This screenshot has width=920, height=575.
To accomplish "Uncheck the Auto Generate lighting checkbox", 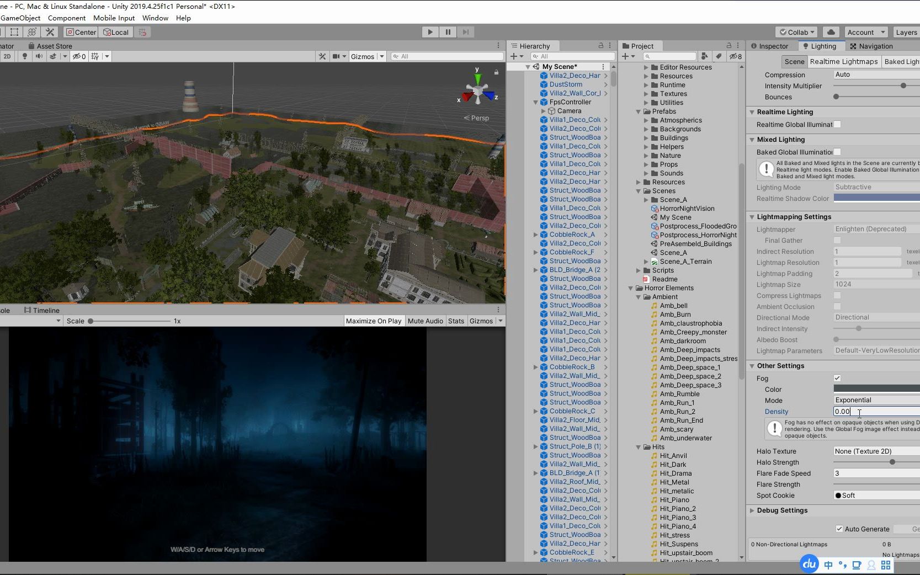I will 839,529.
